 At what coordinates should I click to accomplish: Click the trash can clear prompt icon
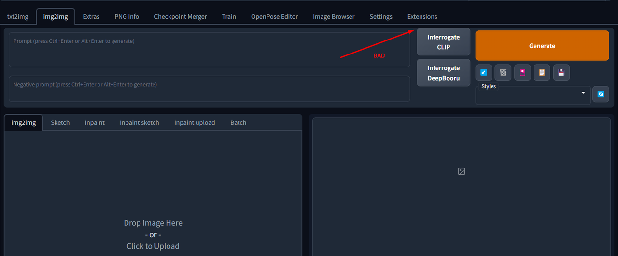503,72
